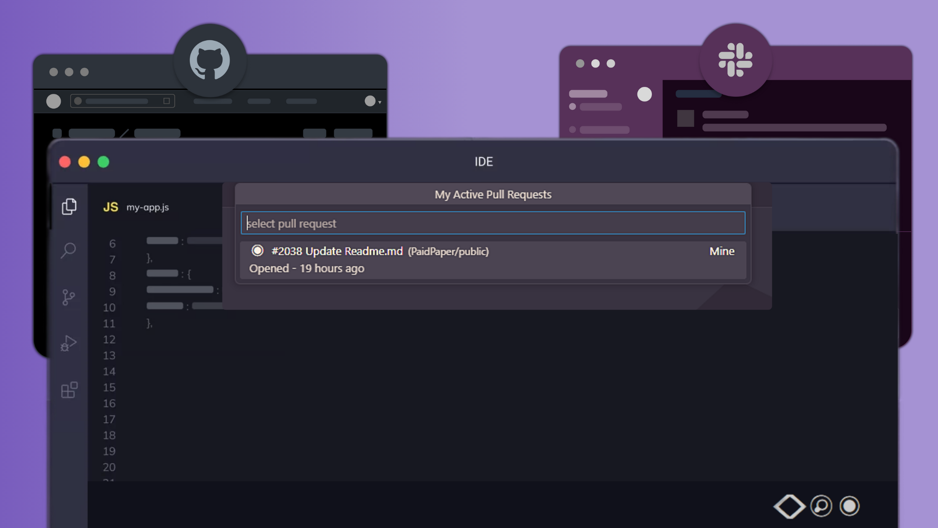Select pull request #2038 Update Readme.md
The height and width of the screenshot is (528, 938).
pyautogui.click(x=493, y=260)
